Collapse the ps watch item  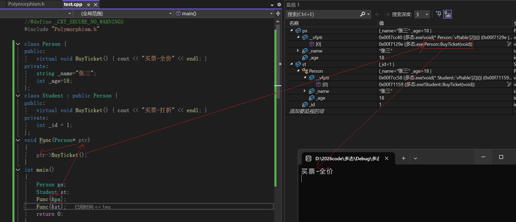click(x=291, y=30)
